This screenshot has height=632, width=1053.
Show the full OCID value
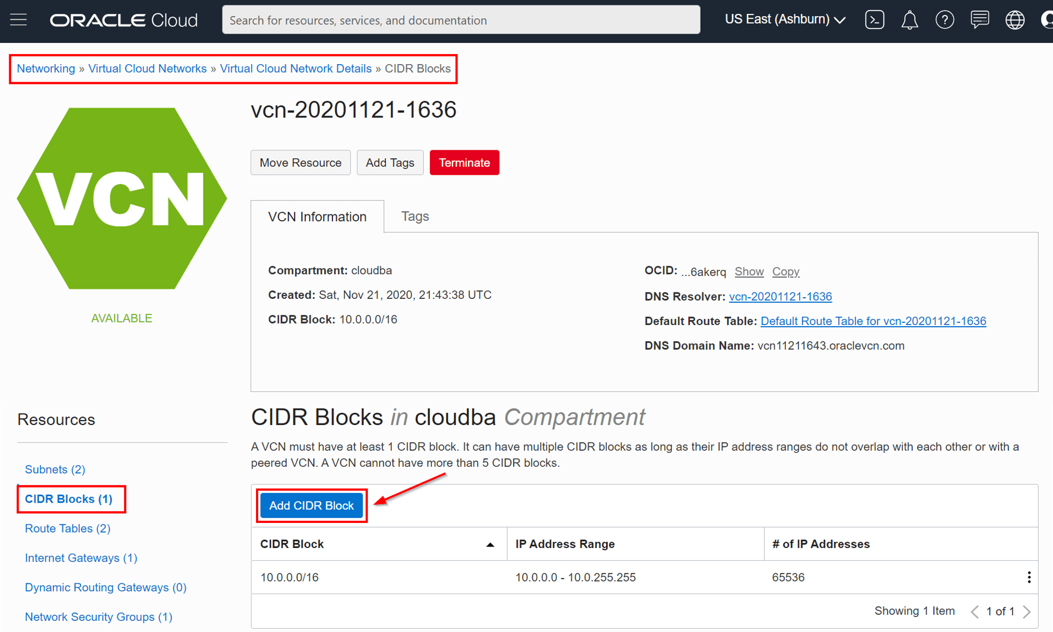pos(749,272)
